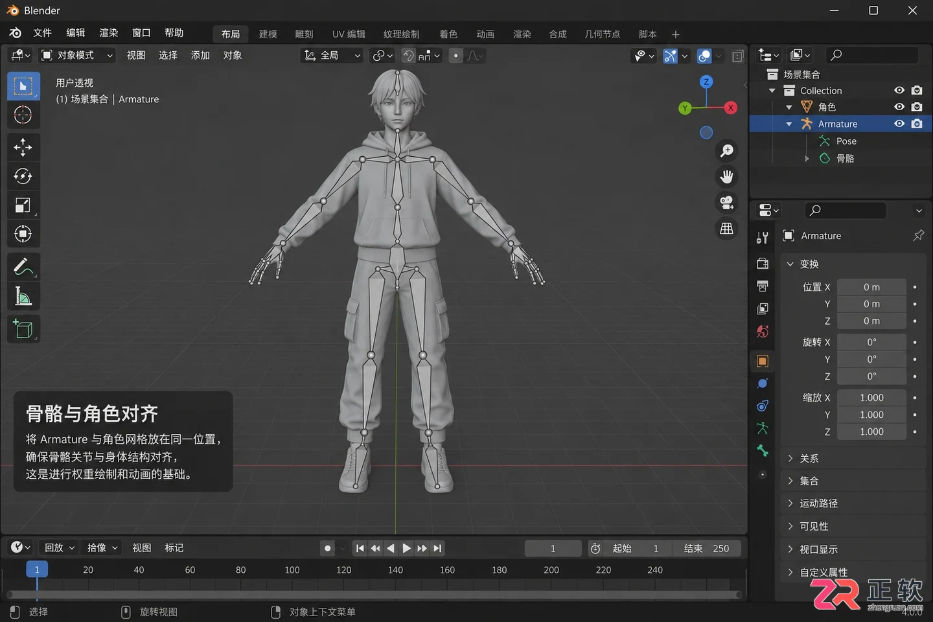Image resolution: width=933 pixels, height=622 pixels.
Task: Open the 回放 playback dropdown
Action: click(x=59, y=548)
